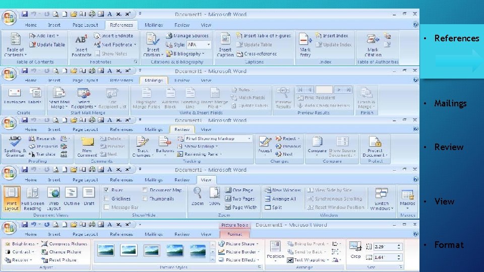Toggle the Ruler checkbox
This screenshot has width=484, height=272.
106,190
